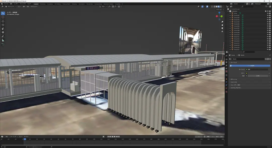272x148 pixels.
Task: Disable Circle.014 in renders
Action: (x=270, y=43)
